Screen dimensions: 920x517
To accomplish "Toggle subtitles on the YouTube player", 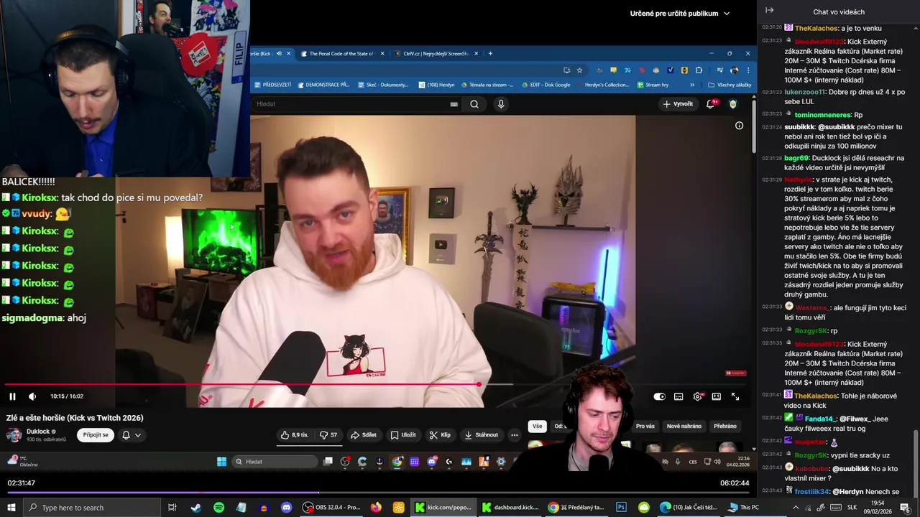I will pos(678,396).
